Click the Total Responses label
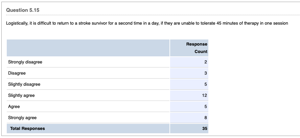300x138 pixels. (27, 129)
